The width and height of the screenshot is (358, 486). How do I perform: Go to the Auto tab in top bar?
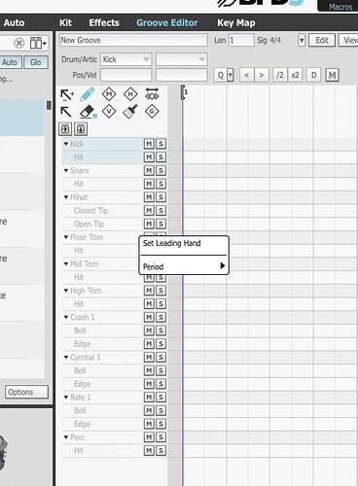[14, 22]
